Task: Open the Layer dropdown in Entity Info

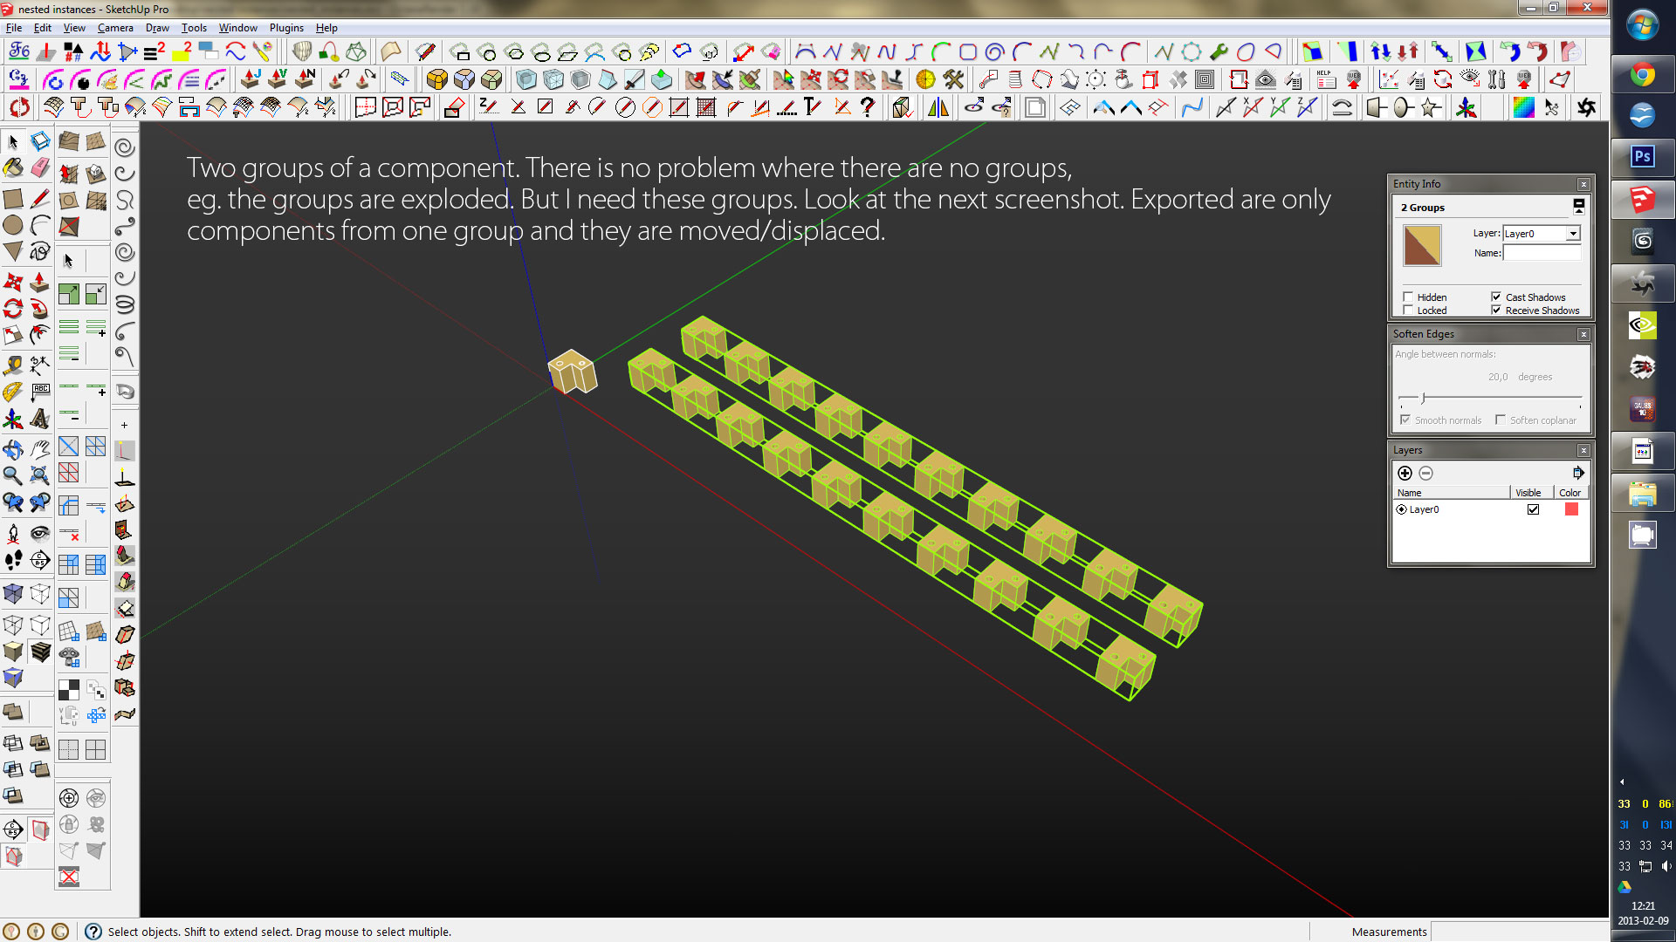Action: pos(1572,234)
